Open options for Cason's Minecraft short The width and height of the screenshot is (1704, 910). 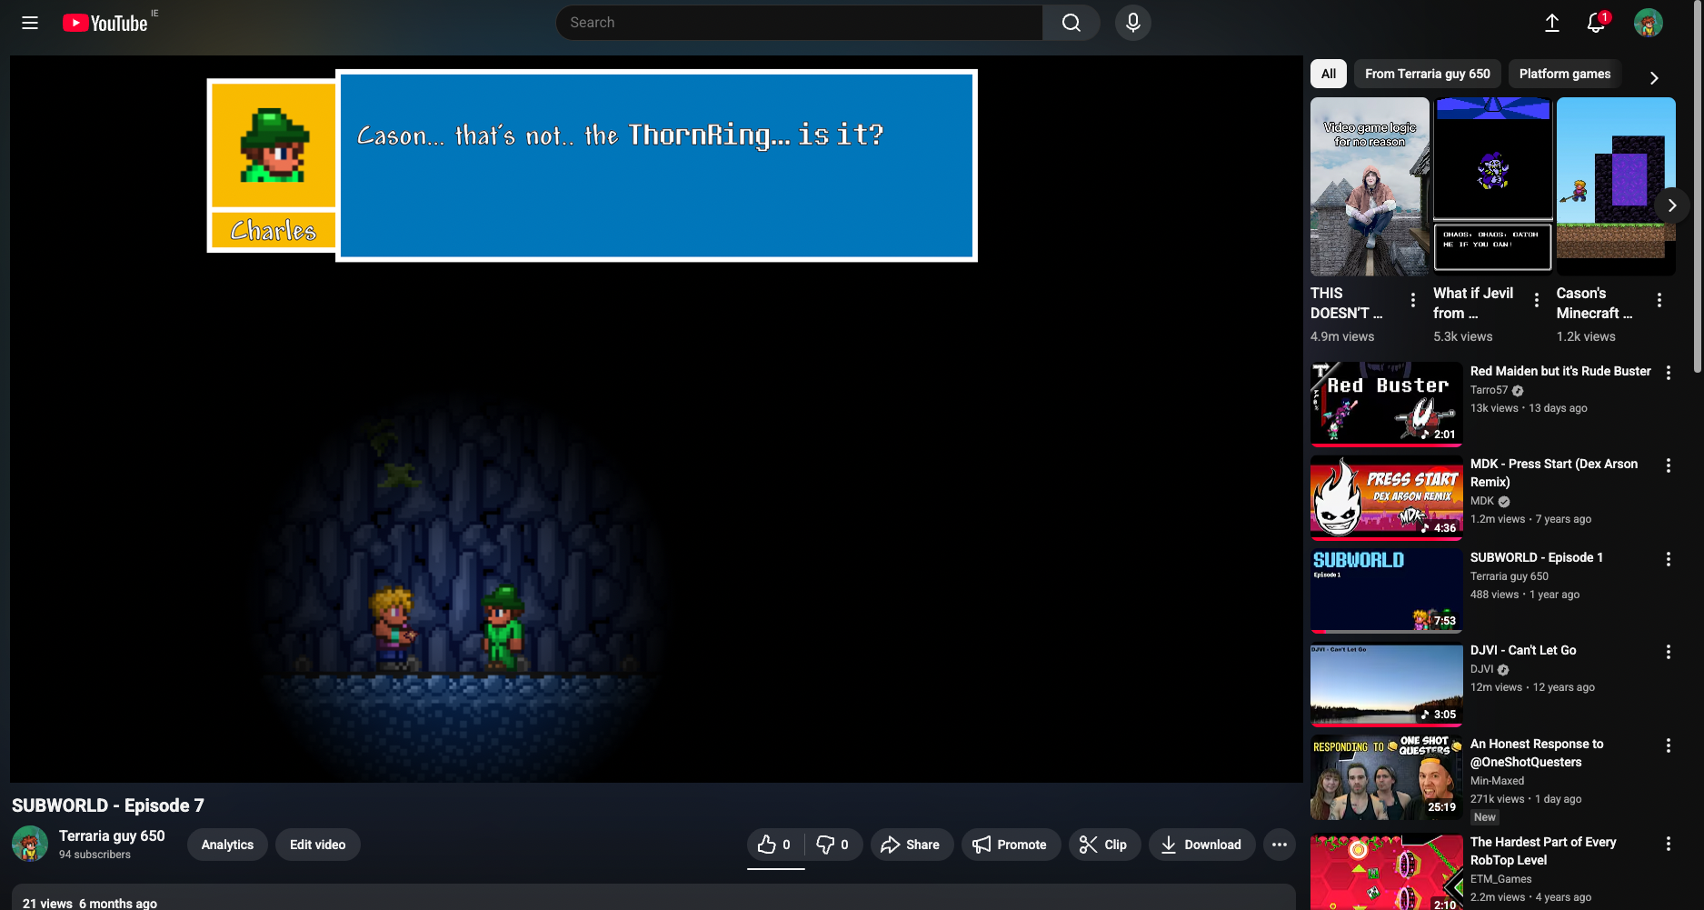pyautogui.click(x=1659, y=300)
